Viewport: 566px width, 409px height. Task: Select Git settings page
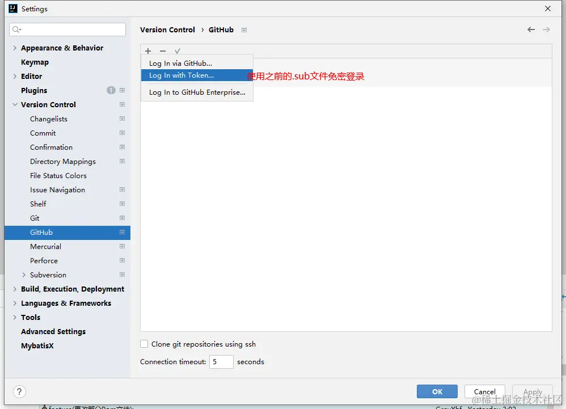[x=35, y=218]
